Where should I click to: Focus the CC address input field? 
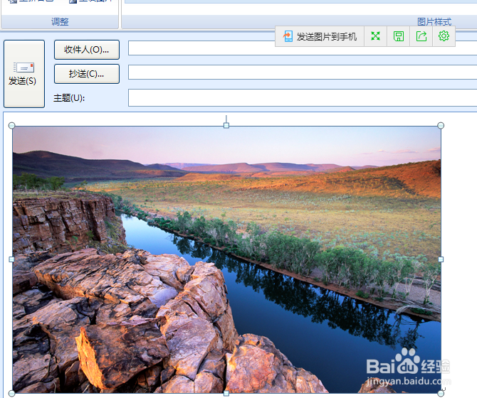[303, 72]
